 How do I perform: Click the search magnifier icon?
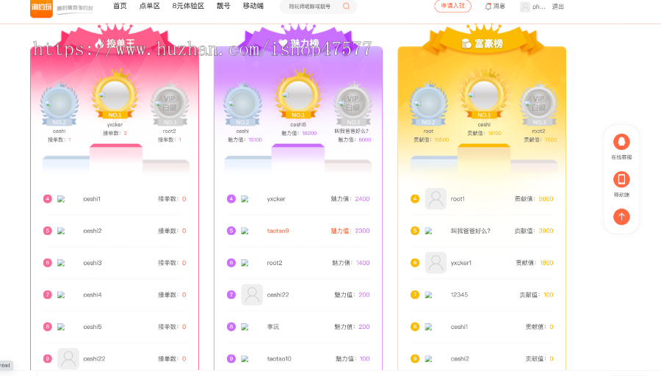pos(346,7)
